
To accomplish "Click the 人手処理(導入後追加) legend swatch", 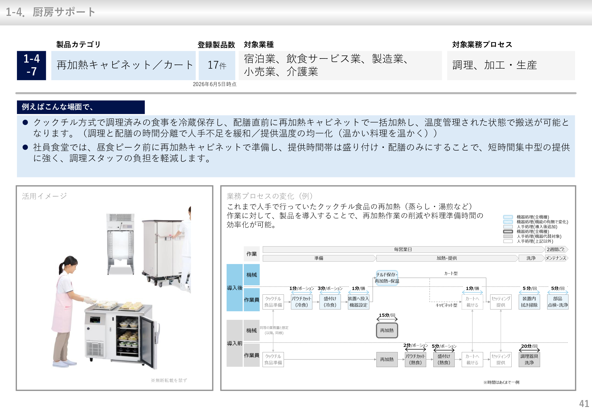I will click(x=508, y=227).
